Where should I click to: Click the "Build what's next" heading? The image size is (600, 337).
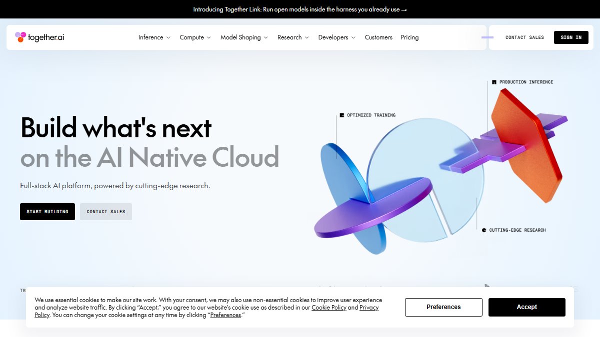tap(116, 128)
